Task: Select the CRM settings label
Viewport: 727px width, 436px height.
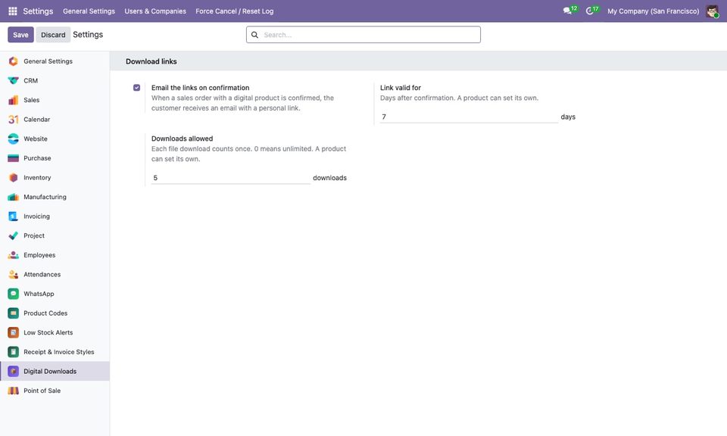Action: click(x=30, y=81)
